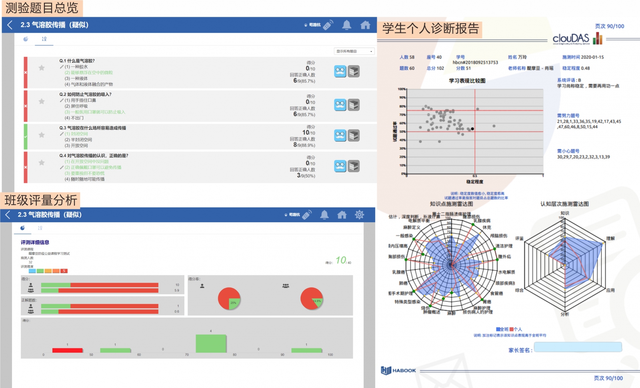The width and height of the screenshot is (640, 388).
Task: Open settings gear in lower header
Action: tap(359, 215)
